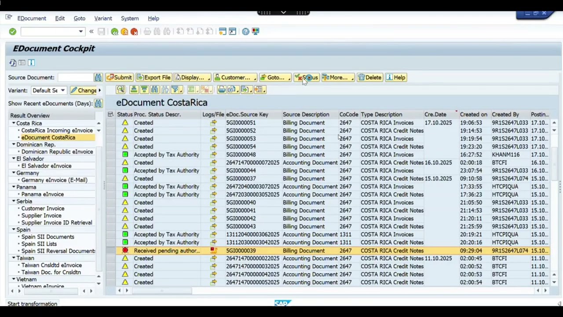
Task: Click the red Cancel icon
Action: (134, 32)
